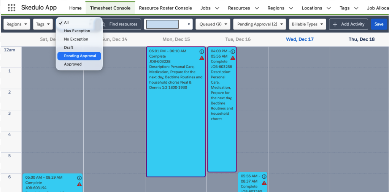Open the Billable Types dropdown
Image resolution: width=389 pixels, height=192 pixels.
(307, 24)
